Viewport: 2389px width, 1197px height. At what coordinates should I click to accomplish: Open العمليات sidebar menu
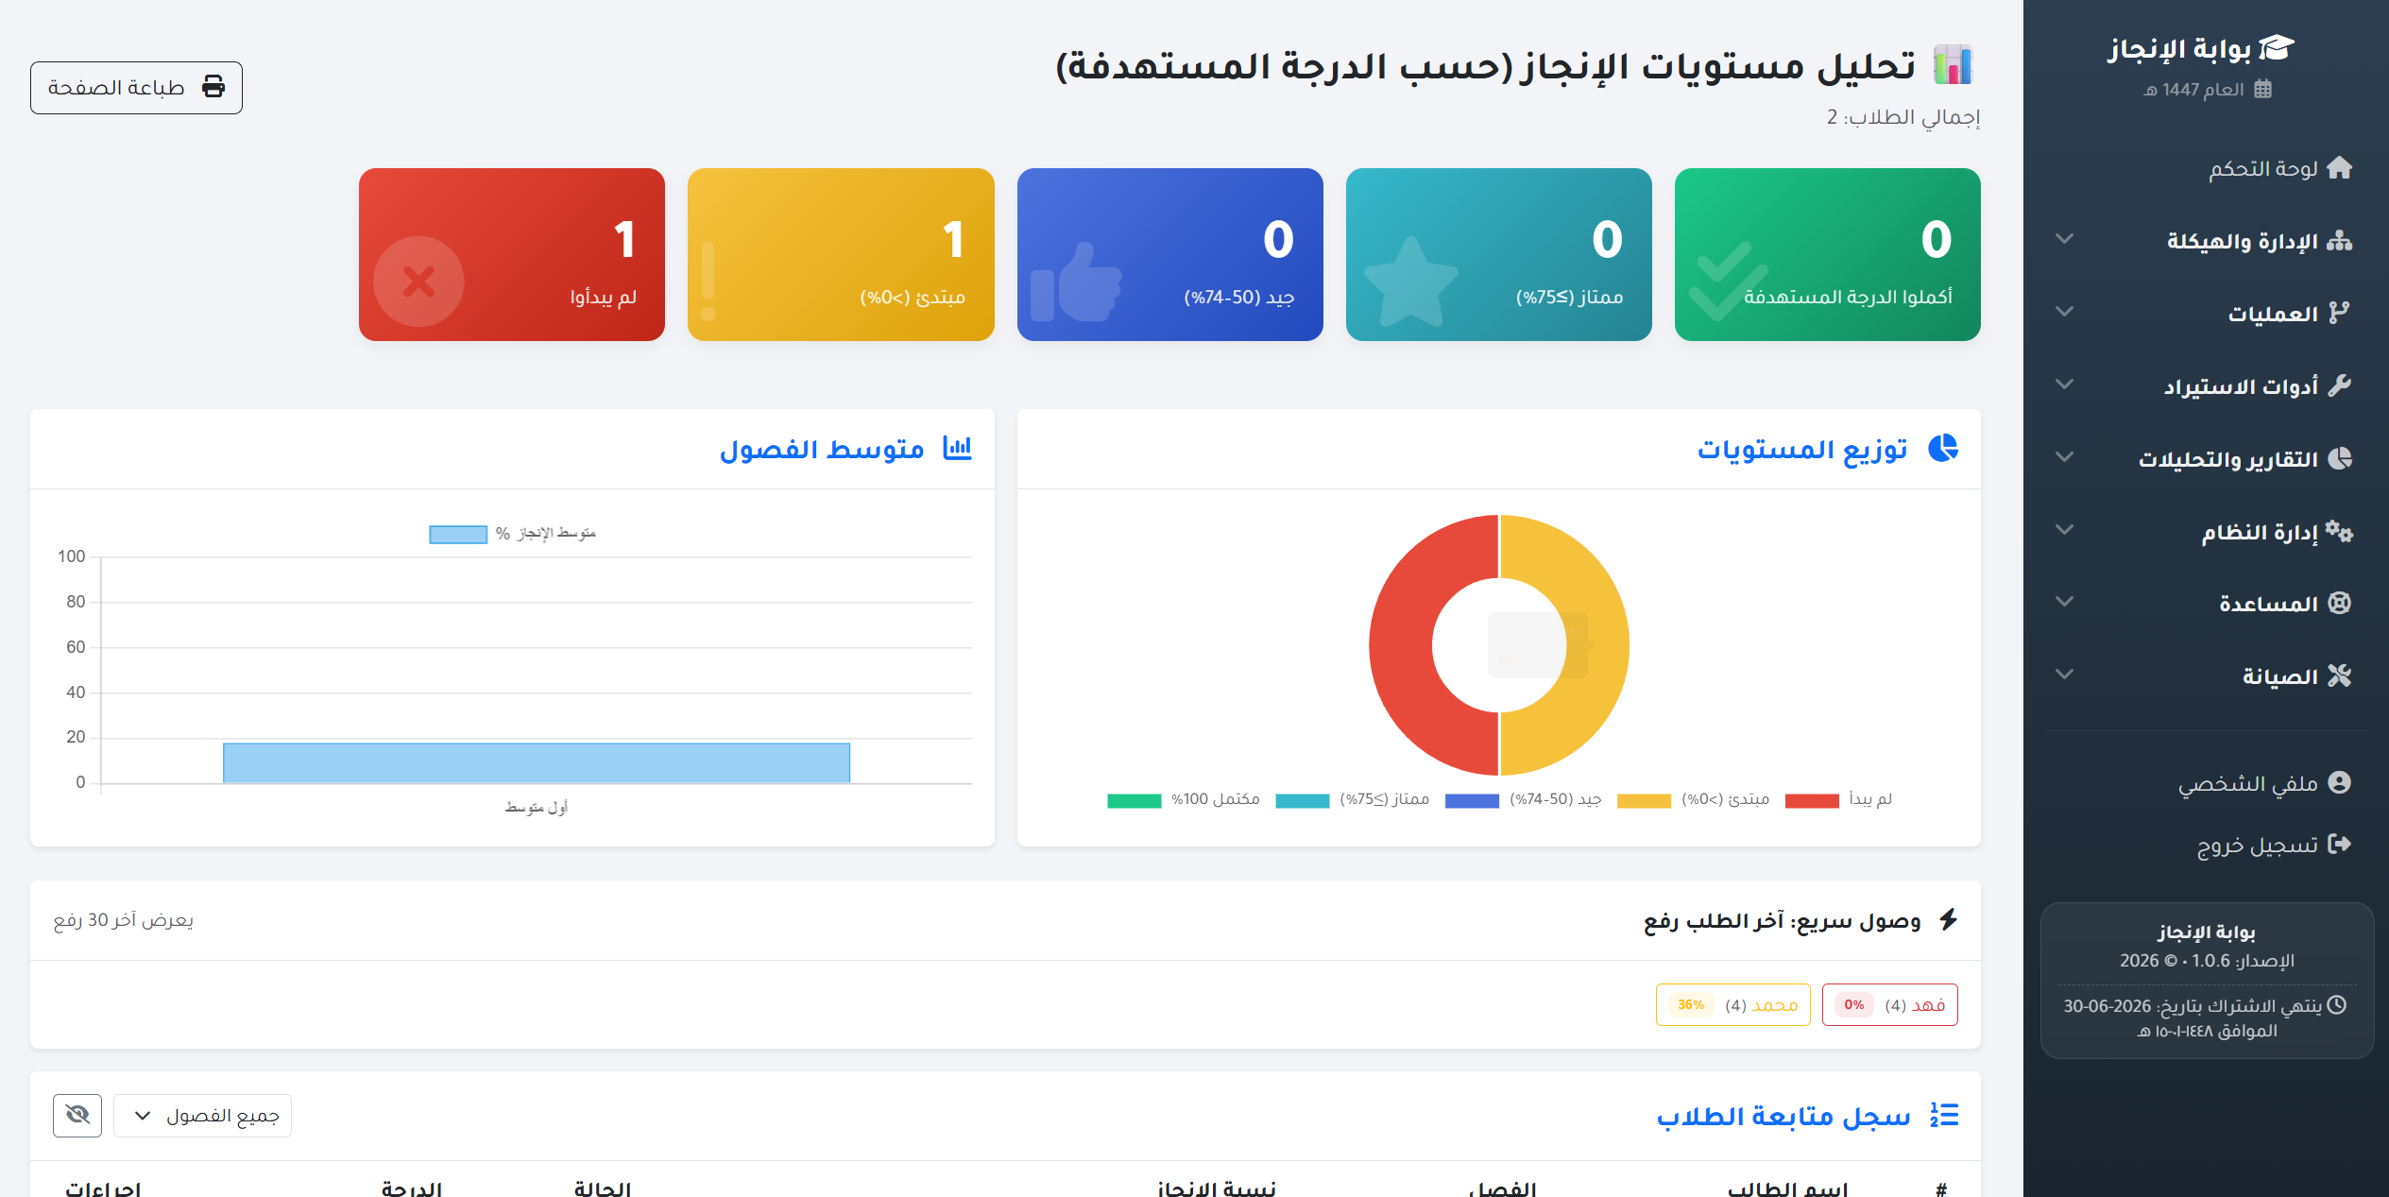point(2206,313)
